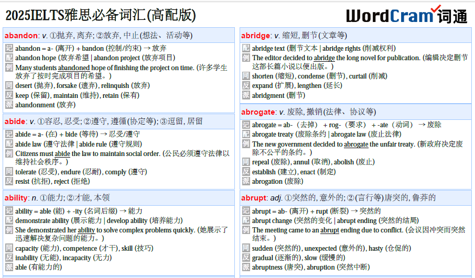Select the abrogate entry heading

(258, 112)
